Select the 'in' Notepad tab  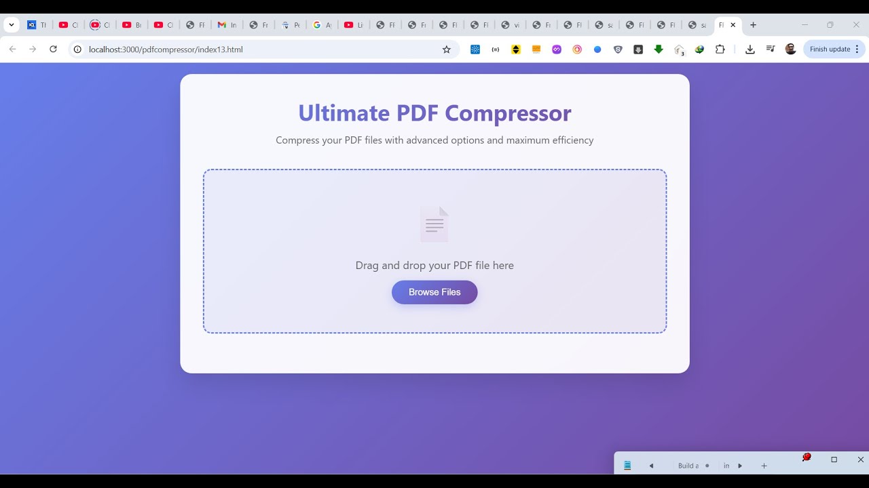tap(726, 466)
